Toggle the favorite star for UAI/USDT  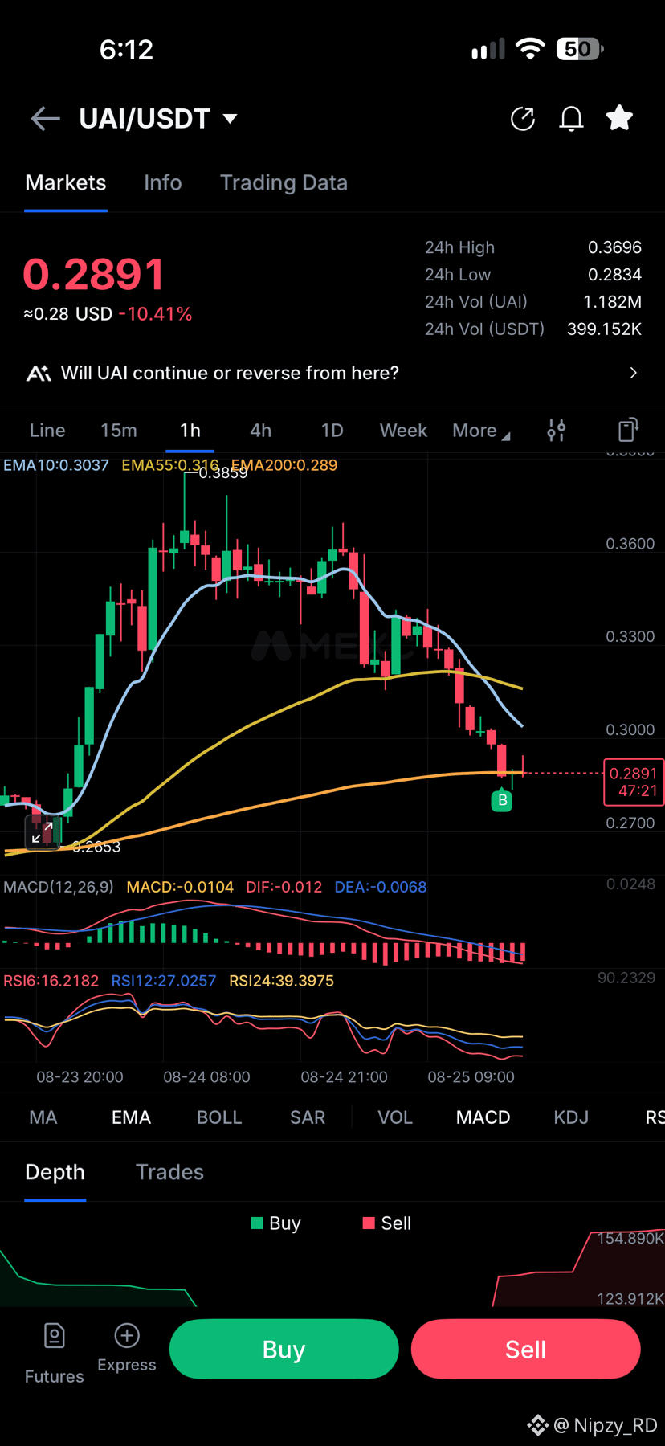619,118
